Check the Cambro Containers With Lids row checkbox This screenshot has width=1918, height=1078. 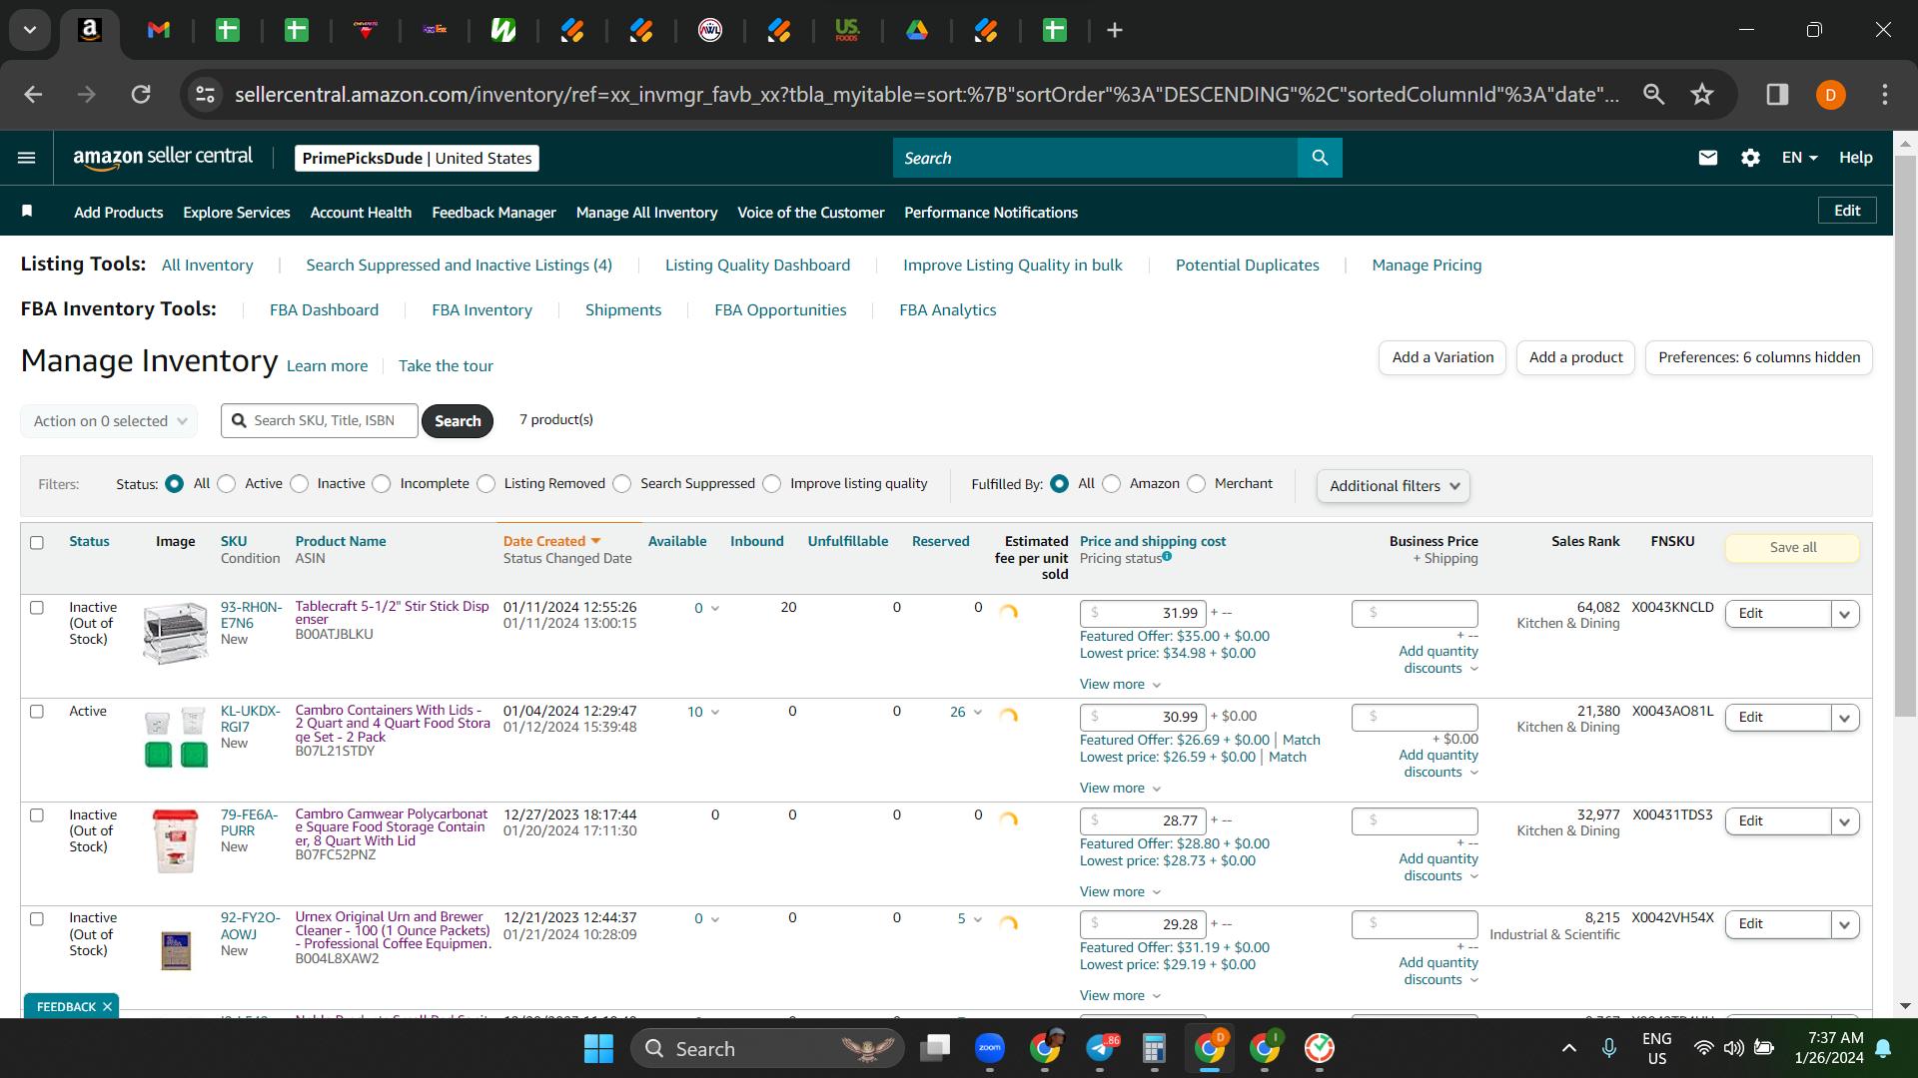tap(37, 711)
